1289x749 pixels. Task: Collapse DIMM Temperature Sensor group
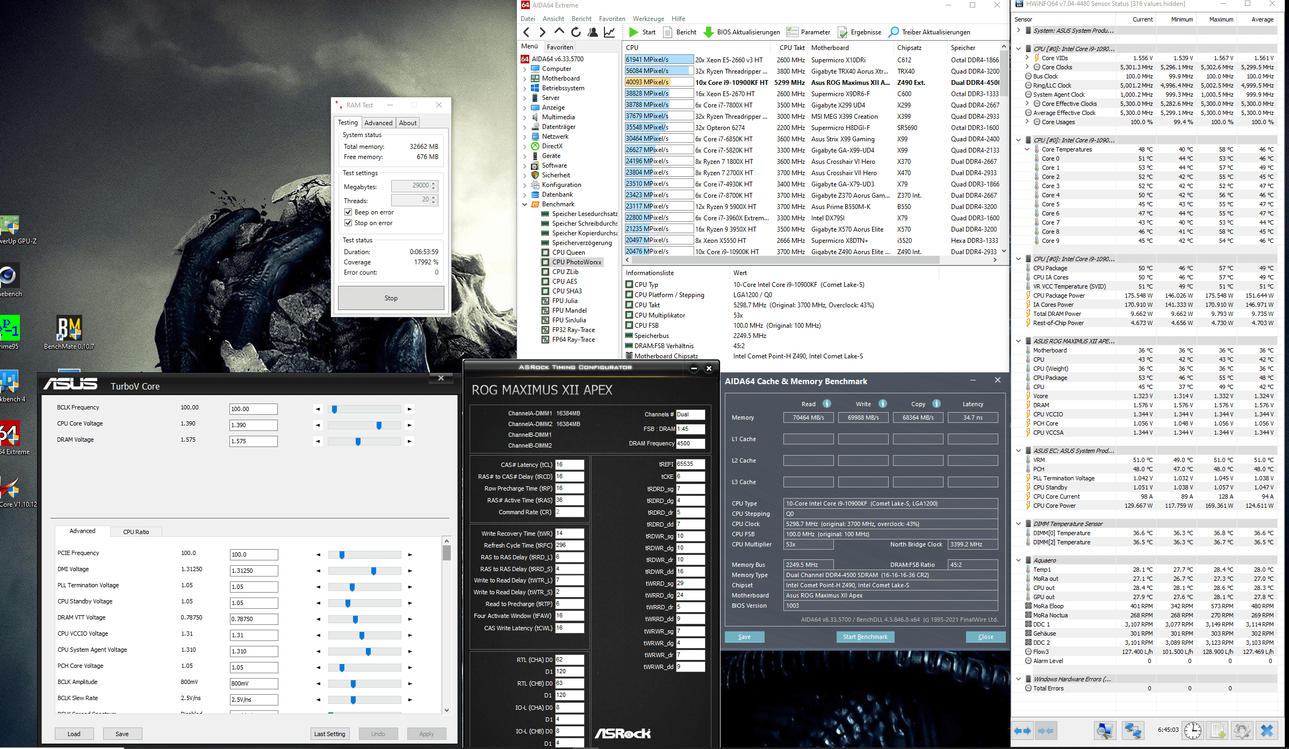click(1018, 524)
